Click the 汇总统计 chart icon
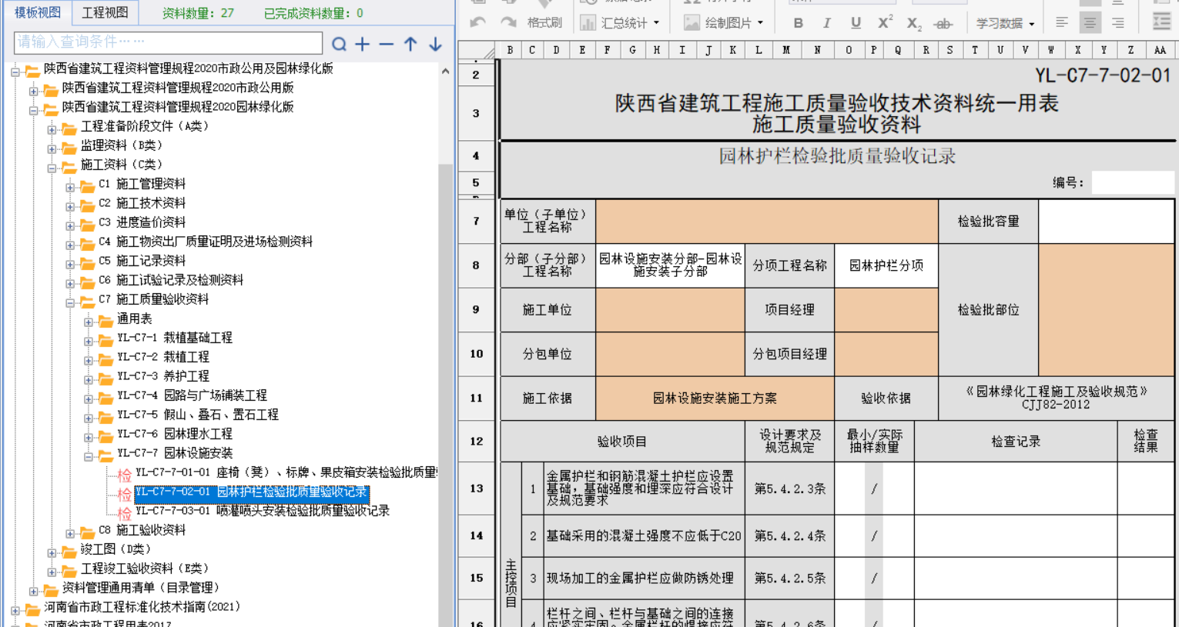The height and width of the screenshot is (627, 1179). coord(588,23)
